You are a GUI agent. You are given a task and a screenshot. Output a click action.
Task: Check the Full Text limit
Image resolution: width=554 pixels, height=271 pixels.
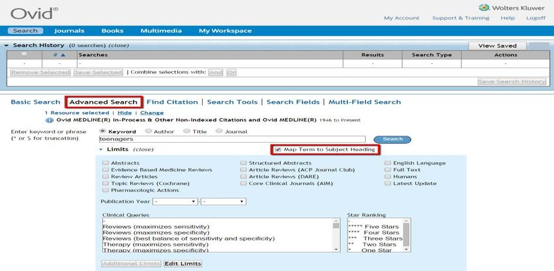coord(388,169)
